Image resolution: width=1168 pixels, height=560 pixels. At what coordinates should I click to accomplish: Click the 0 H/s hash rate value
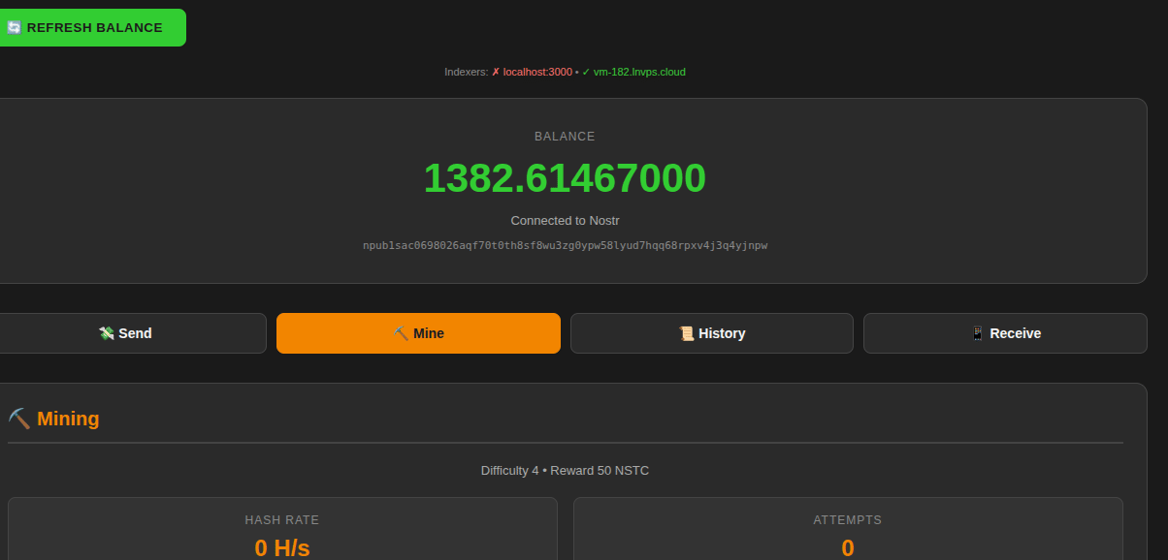[282, 547]
